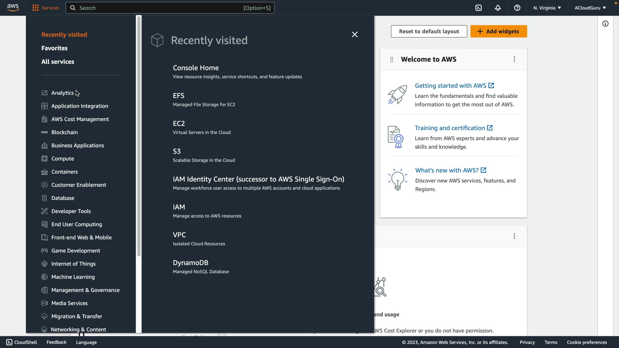This screenshot has height=348, width=619.
Task: Click the help question mark icon
Action: coord(517,8)
